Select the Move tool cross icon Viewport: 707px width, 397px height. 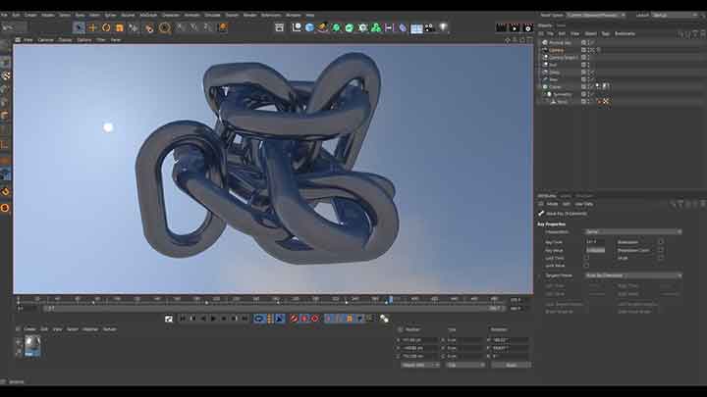92,27
